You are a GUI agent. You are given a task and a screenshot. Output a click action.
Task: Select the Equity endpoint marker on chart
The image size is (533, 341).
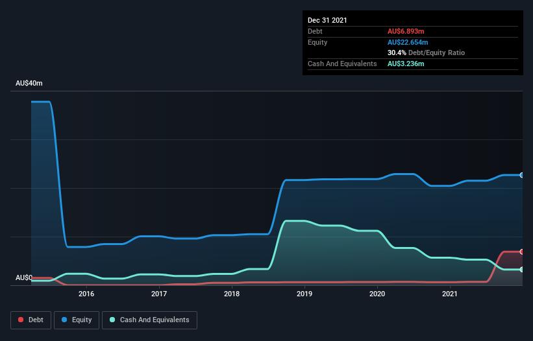522,175
